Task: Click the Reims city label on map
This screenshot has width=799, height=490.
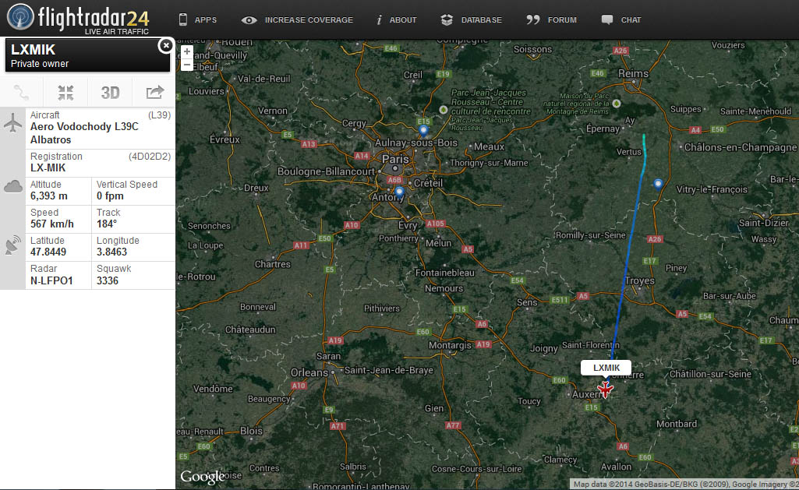Action: [x=634, y=73]
